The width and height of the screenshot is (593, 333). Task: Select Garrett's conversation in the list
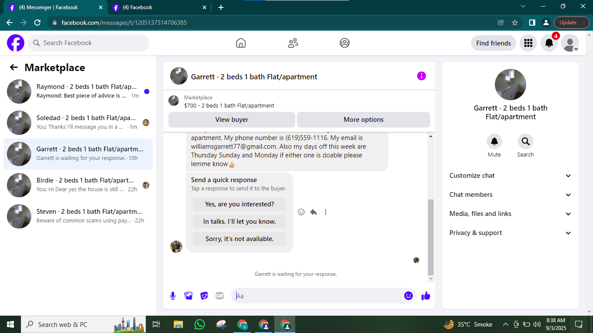[x=78, y=154]
